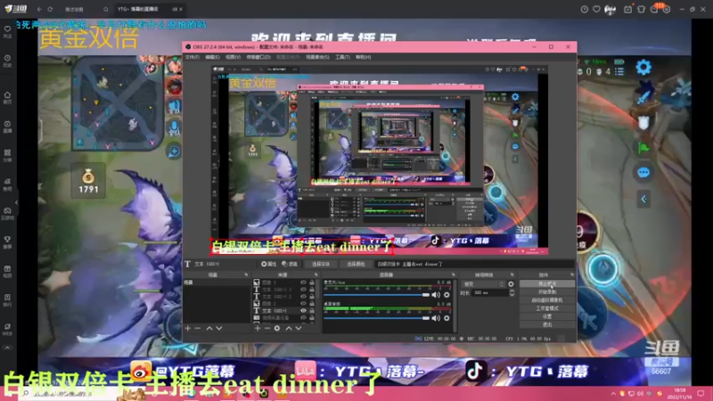Undock the 来源 panel via its header icon
Viewport: 713px width, 401px height.
tap(316, 275)
